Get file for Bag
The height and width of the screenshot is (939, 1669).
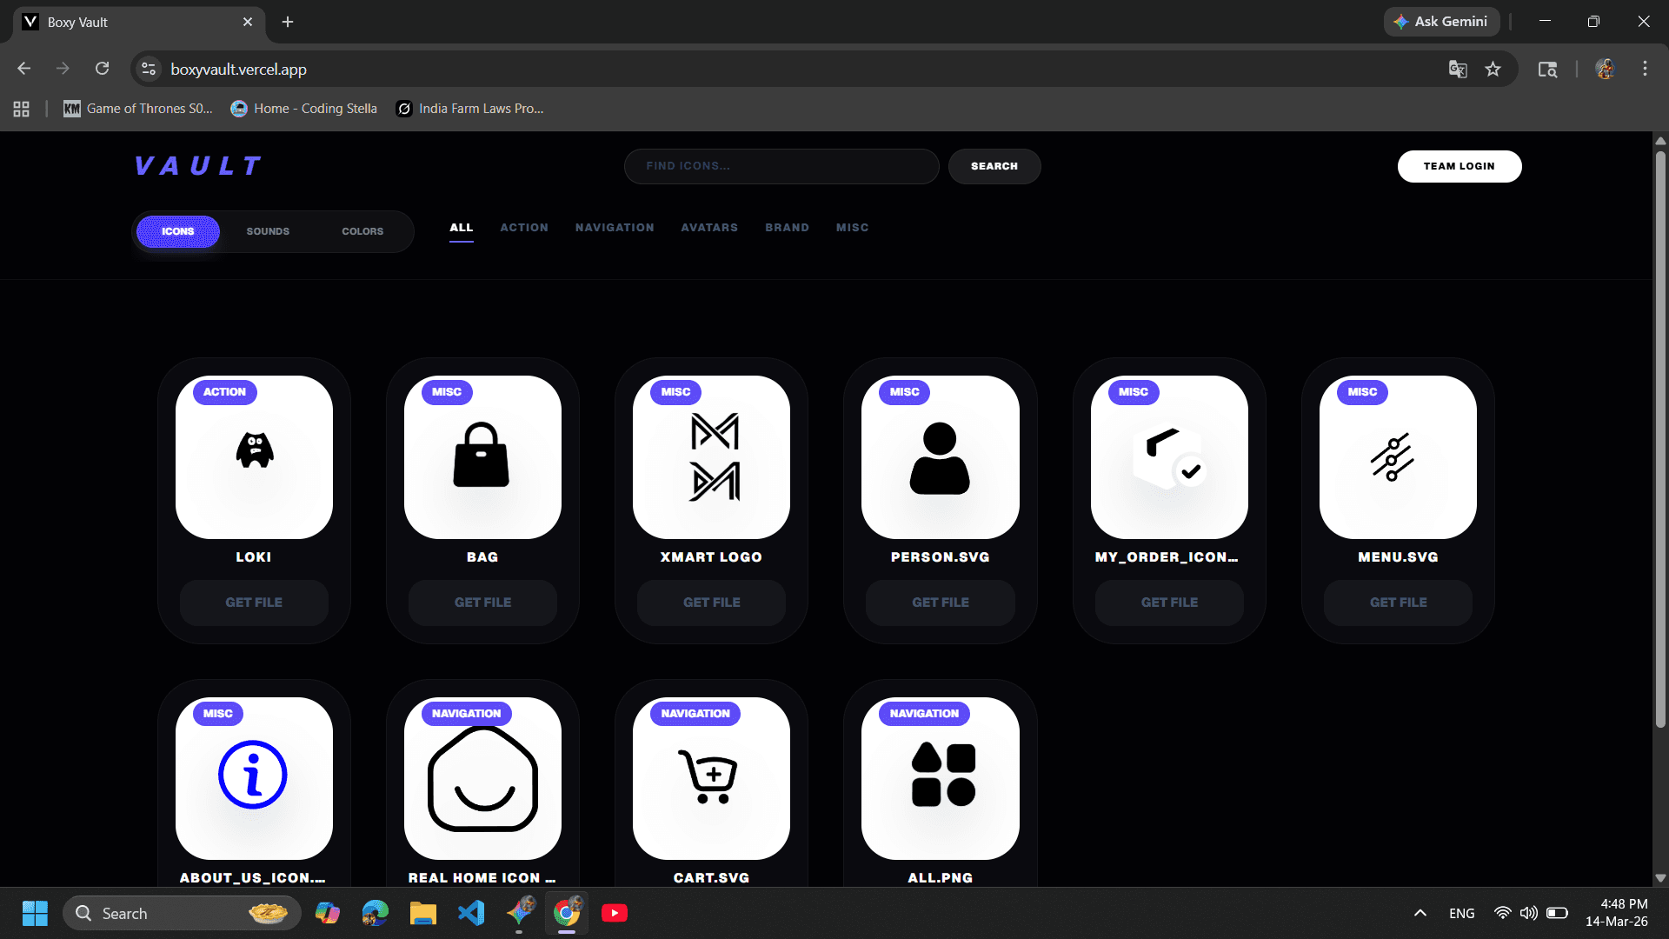pos(482,603)
